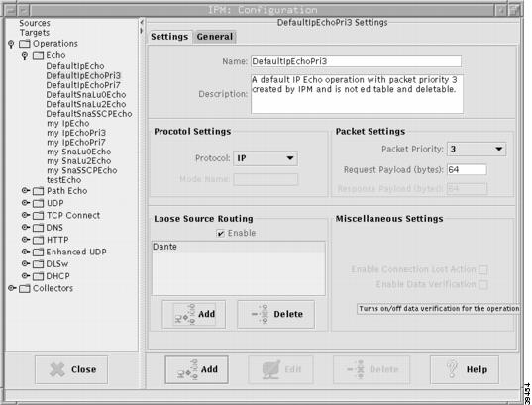
Task: Open the Protocol dropdown showing IP
Action: (x=266, y=158)
